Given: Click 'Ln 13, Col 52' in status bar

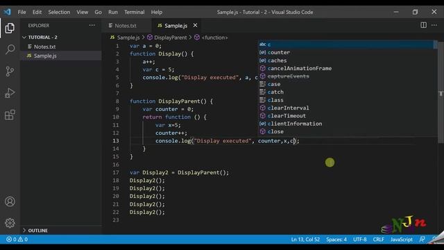Looking at the screenshot, I should 305,239.
